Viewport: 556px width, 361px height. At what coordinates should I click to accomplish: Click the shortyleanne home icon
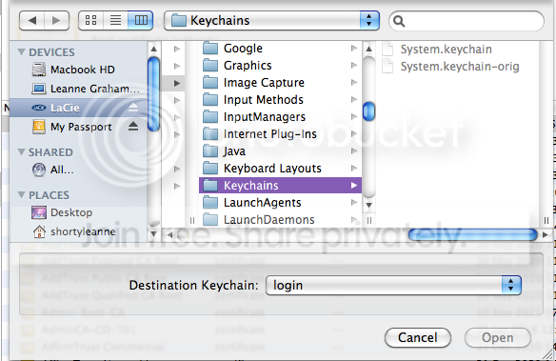(39, 231)
